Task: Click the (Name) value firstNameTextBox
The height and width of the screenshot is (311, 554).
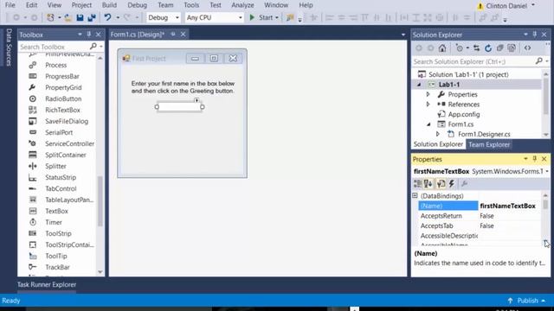Action: [x=508, y=206]
